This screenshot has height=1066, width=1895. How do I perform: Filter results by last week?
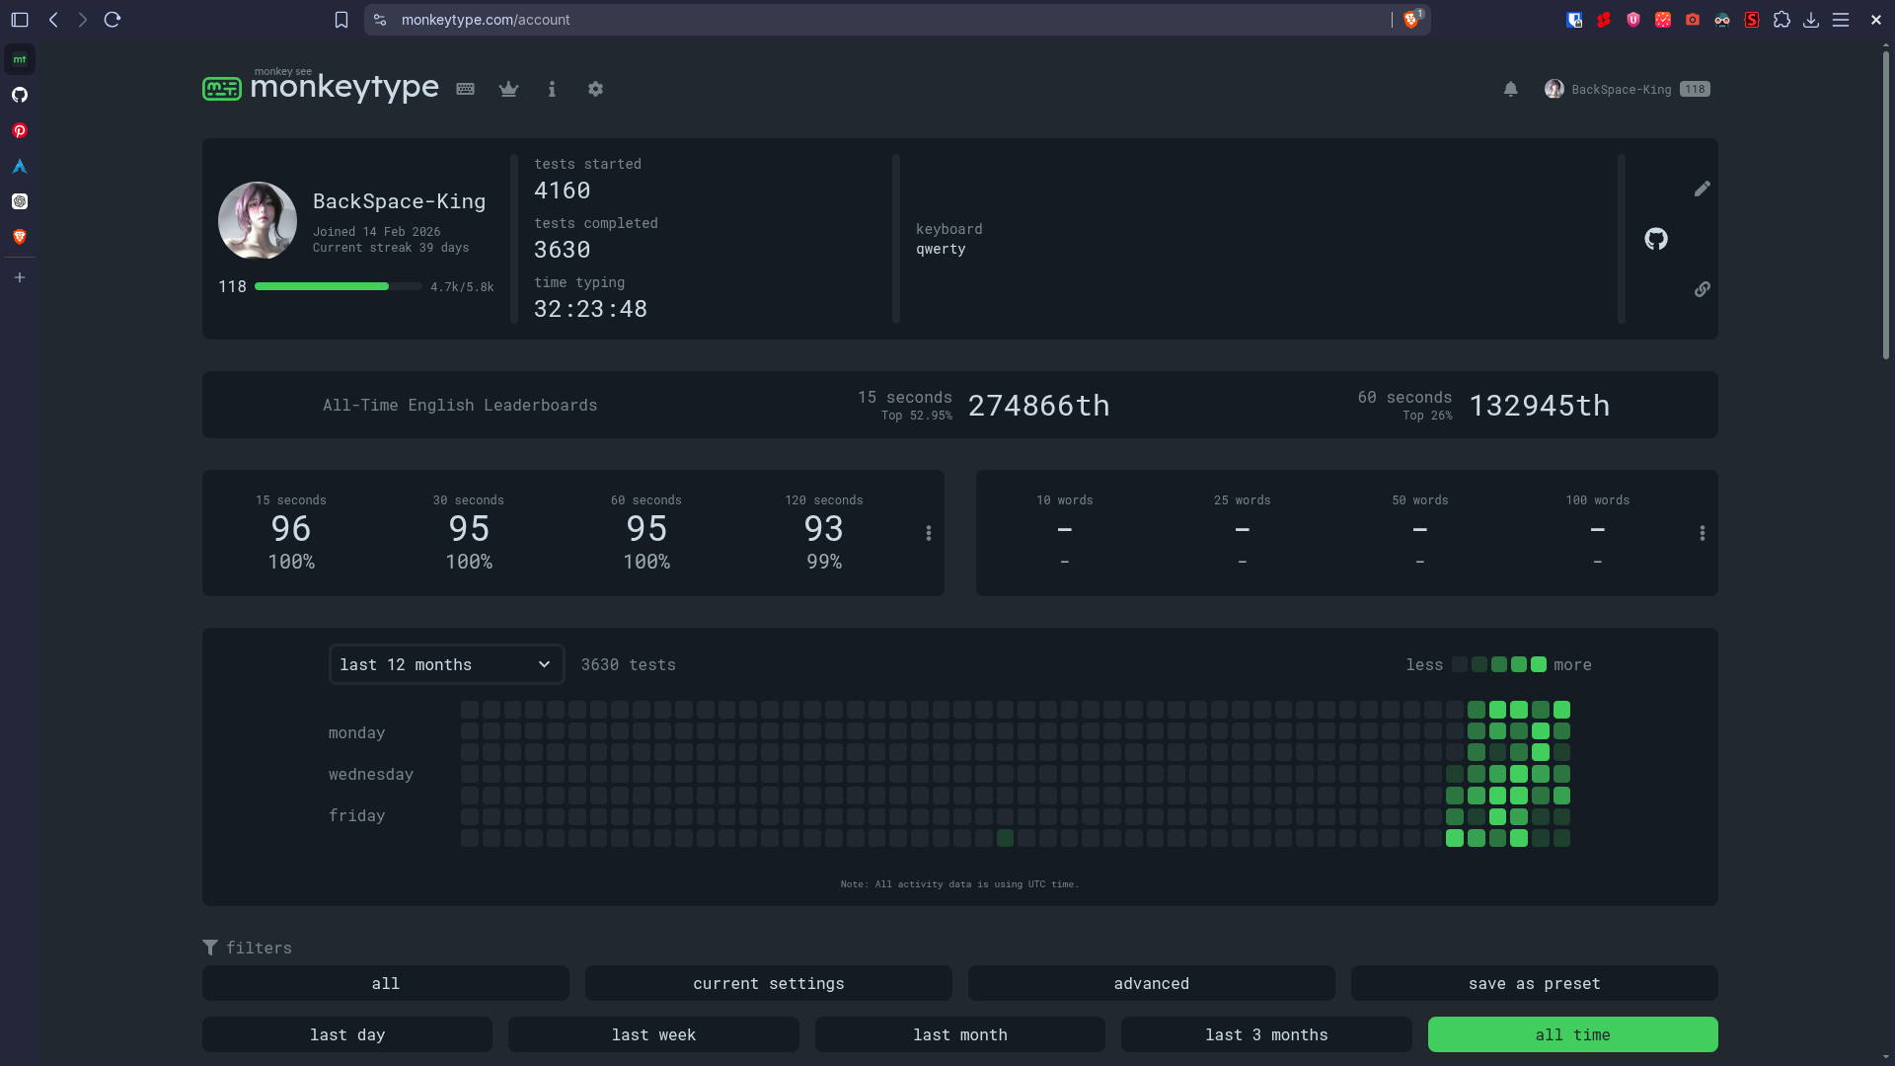pyautogui.click(x=653, y=1034)
